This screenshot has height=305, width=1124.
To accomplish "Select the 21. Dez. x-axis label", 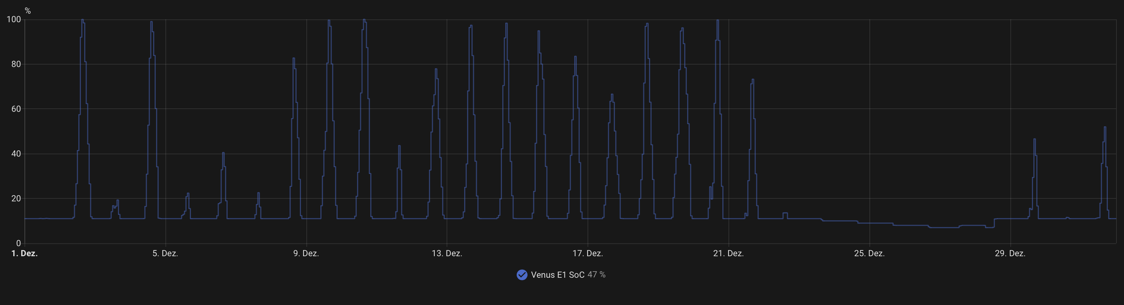I will coord(728,254).
